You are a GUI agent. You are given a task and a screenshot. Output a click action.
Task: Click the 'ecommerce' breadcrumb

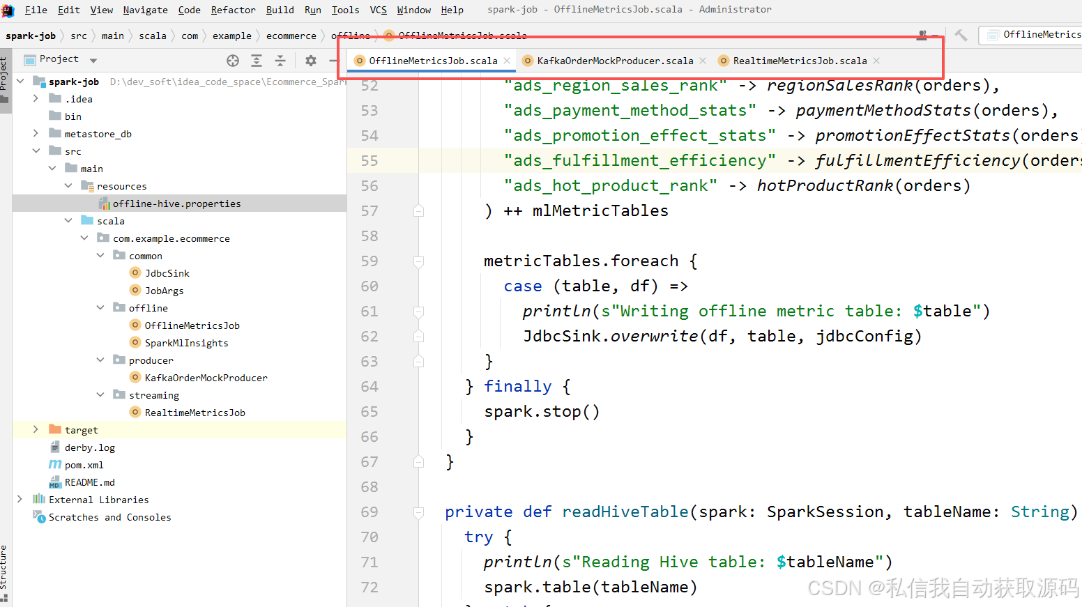291,36
